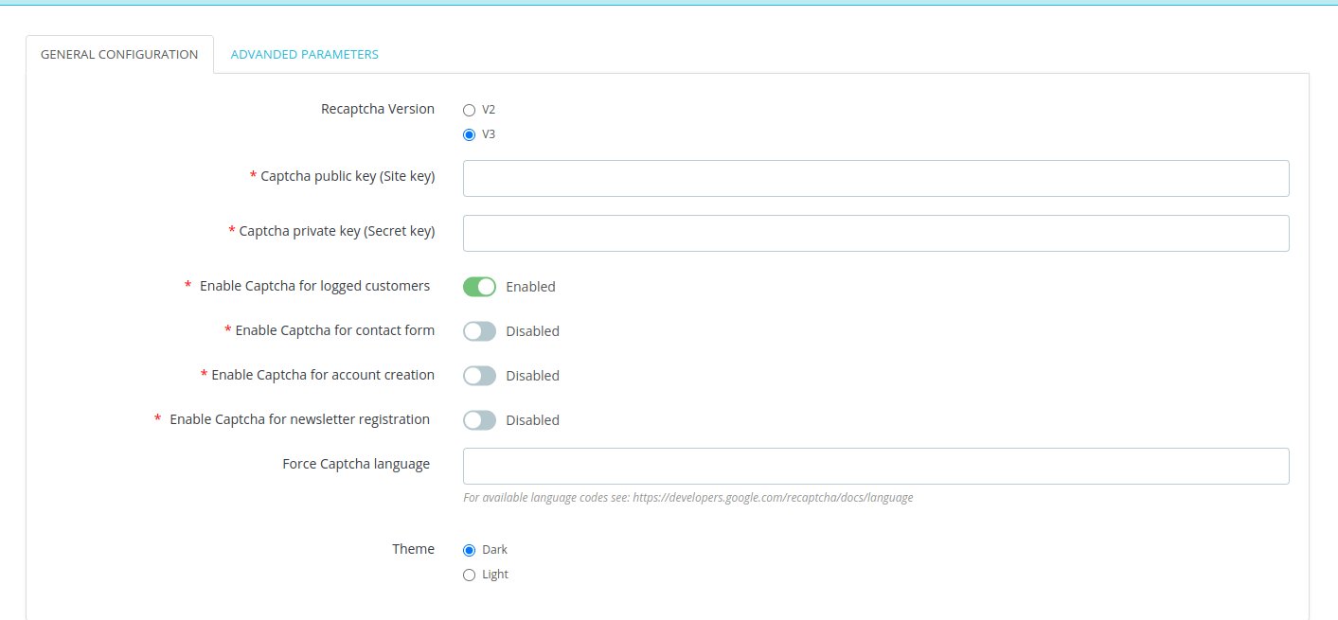Click the account creation Disabled status text
This screenshot has width=1338, height=620.
(x=532, y=376)
